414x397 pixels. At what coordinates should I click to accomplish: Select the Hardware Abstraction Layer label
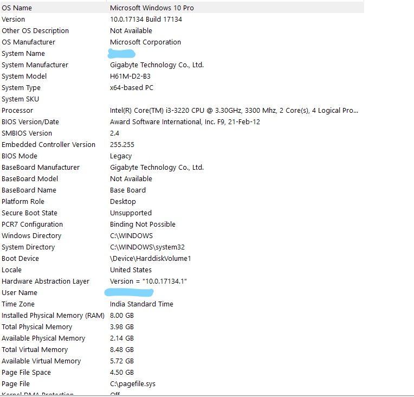click(x=46, y=281)
